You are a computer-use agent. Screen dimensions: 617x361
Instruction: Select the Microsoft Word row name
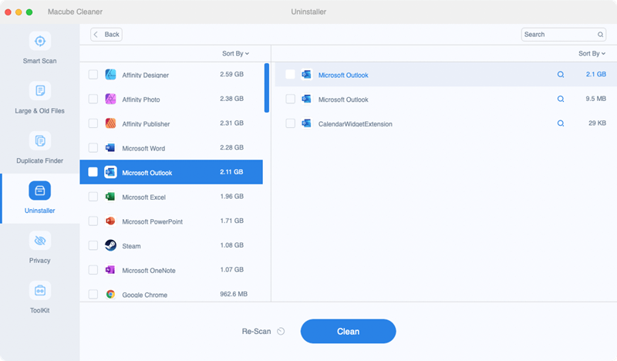(143, 148)
